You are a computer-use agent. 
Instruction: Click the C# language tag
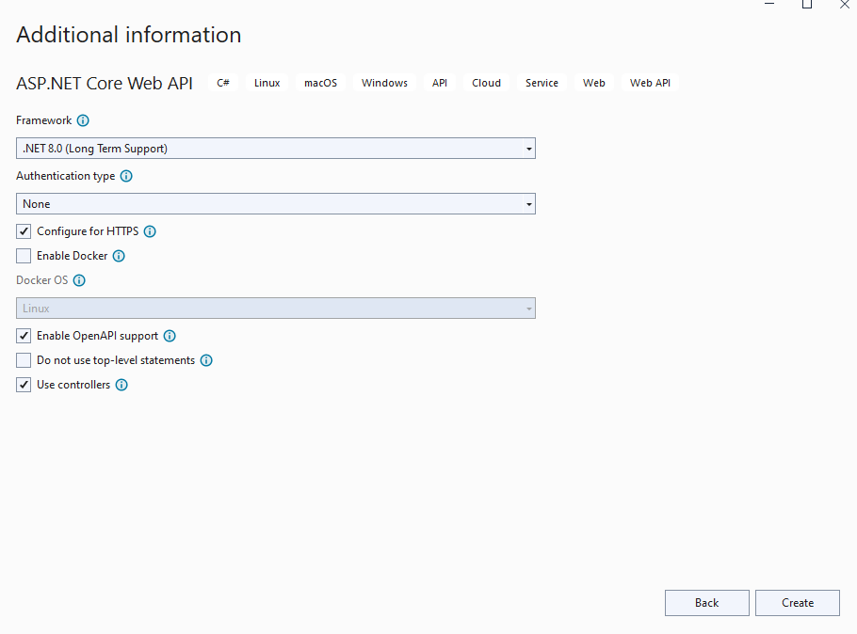pos(223,83)
